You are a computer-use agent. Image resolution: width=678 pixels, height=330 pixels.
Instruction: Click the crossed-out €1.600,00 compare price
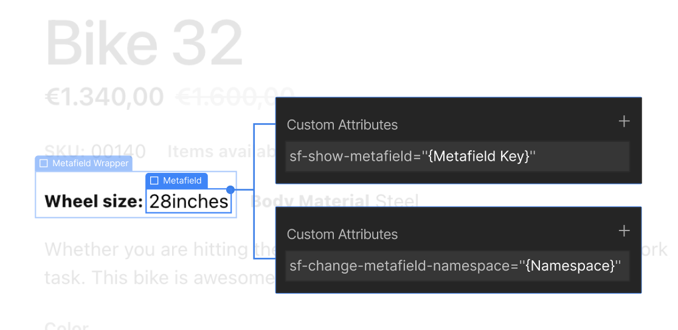tap(235, 96)
